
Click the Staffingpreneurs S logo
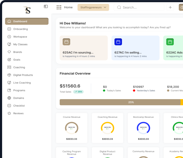[x=27, y=10]
